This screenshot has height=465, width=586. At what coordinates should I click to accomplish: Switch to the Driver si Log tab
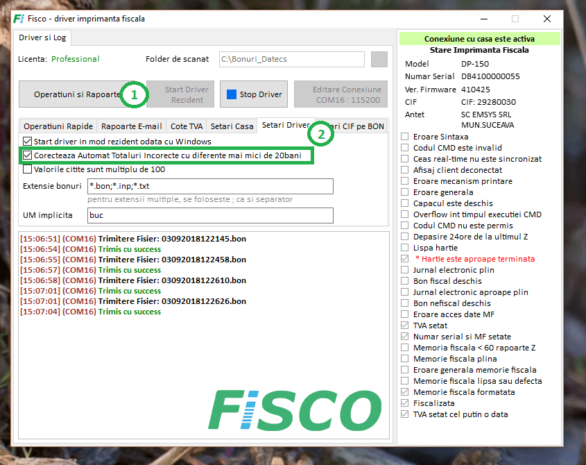click(42, 37)
